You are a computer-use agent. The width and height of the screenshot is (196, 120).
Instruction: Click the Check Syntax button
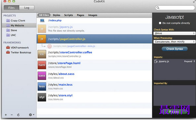pos(175,49)
